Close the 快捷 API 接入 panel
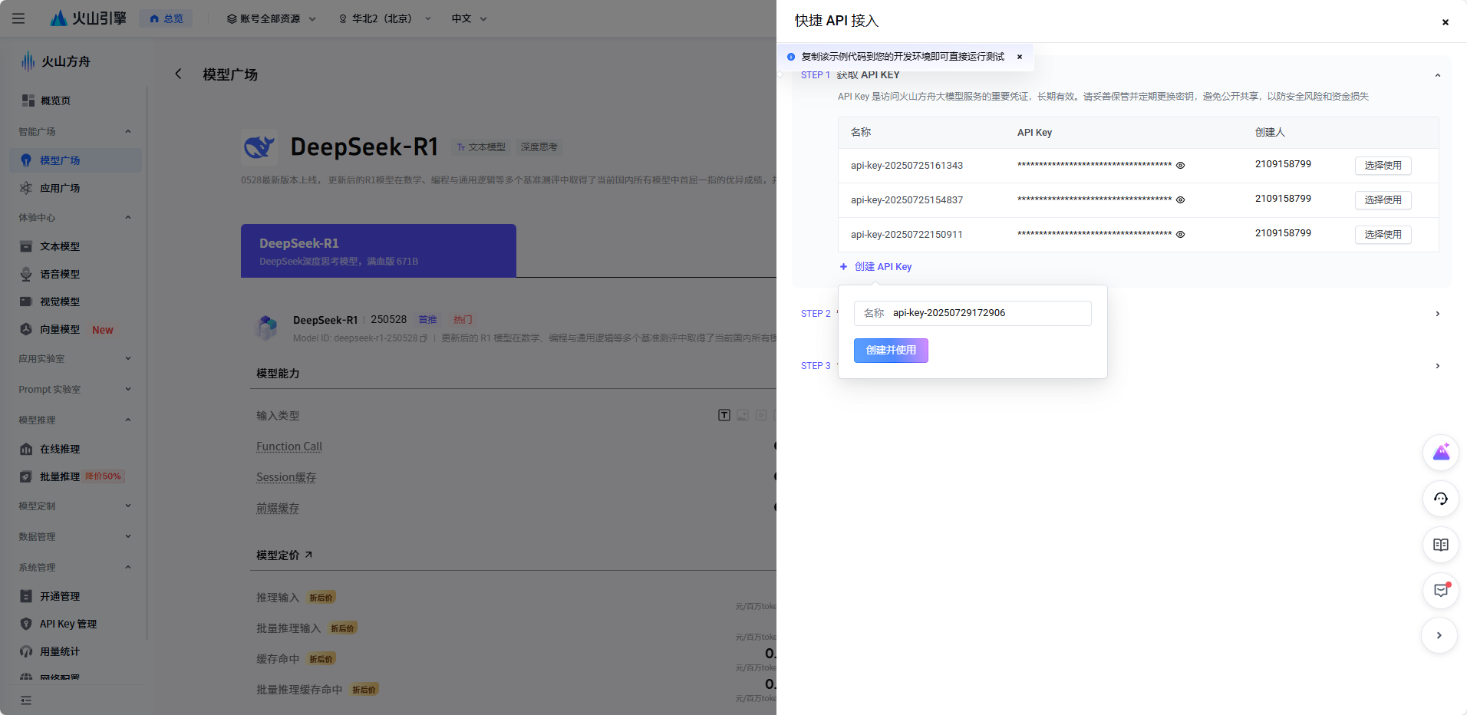Screen dimensions: 1467x715 pos(1445,22)
